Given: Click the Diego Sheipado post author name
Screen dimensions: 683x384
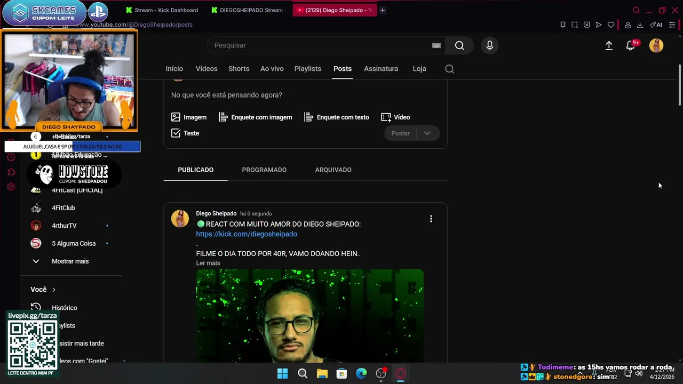Looking at the screenshot, I should tap(216, 213).
